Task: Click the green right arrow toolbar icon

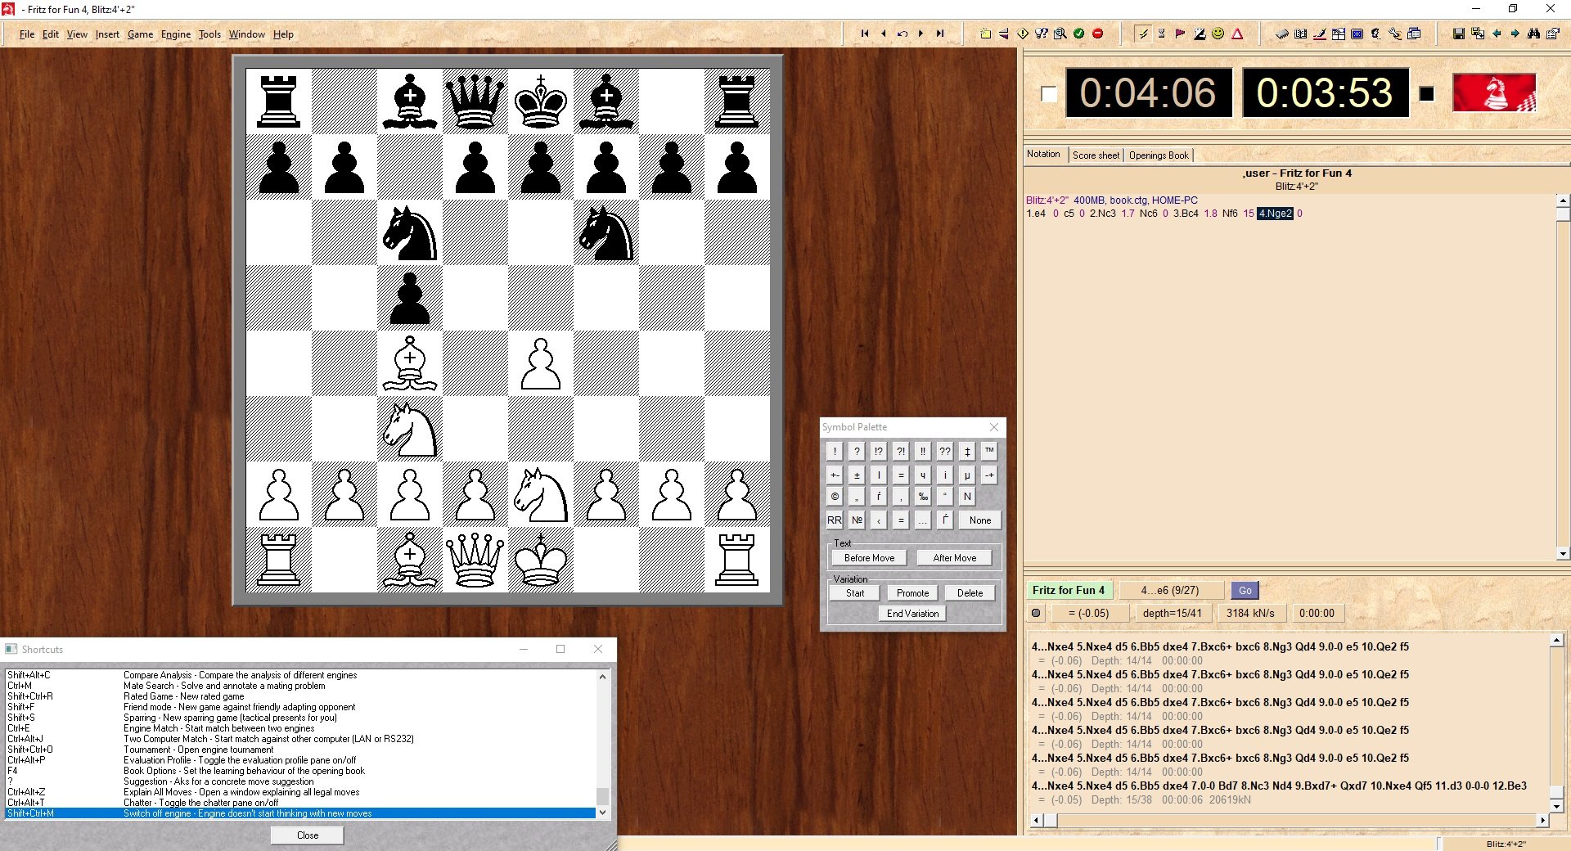Action: click(x=1515, y=34)
